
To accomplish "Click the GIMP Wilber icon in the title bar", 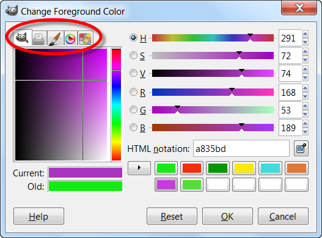I will coord(11,10).
